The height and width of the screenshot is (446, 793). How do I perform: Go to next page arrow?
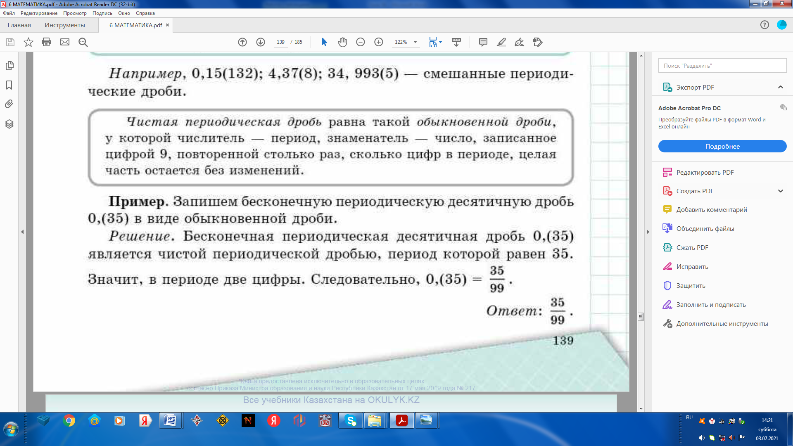[261, 42]
